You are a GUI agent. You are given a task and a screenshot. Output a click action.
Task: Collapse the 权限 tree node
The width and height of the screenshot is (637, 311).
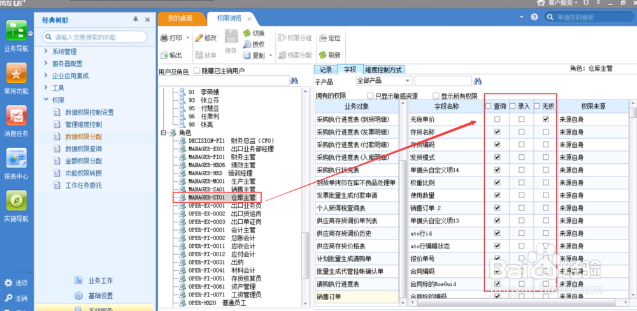point(46,100)
